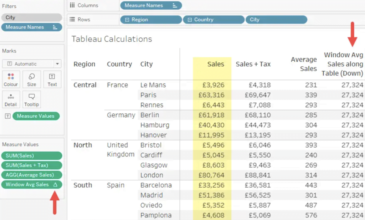Viewport: 365px width, 220px height.
Task: Select the Oviedo city label
Action: point(151,205)
